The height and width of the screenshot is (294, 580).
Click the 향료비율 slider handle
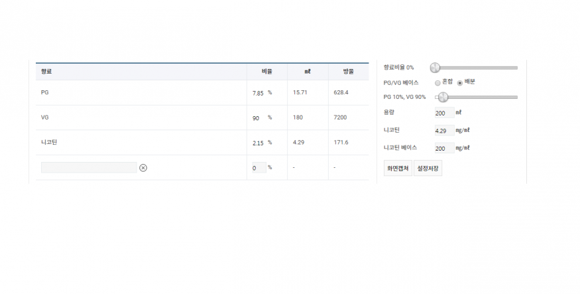435,67
